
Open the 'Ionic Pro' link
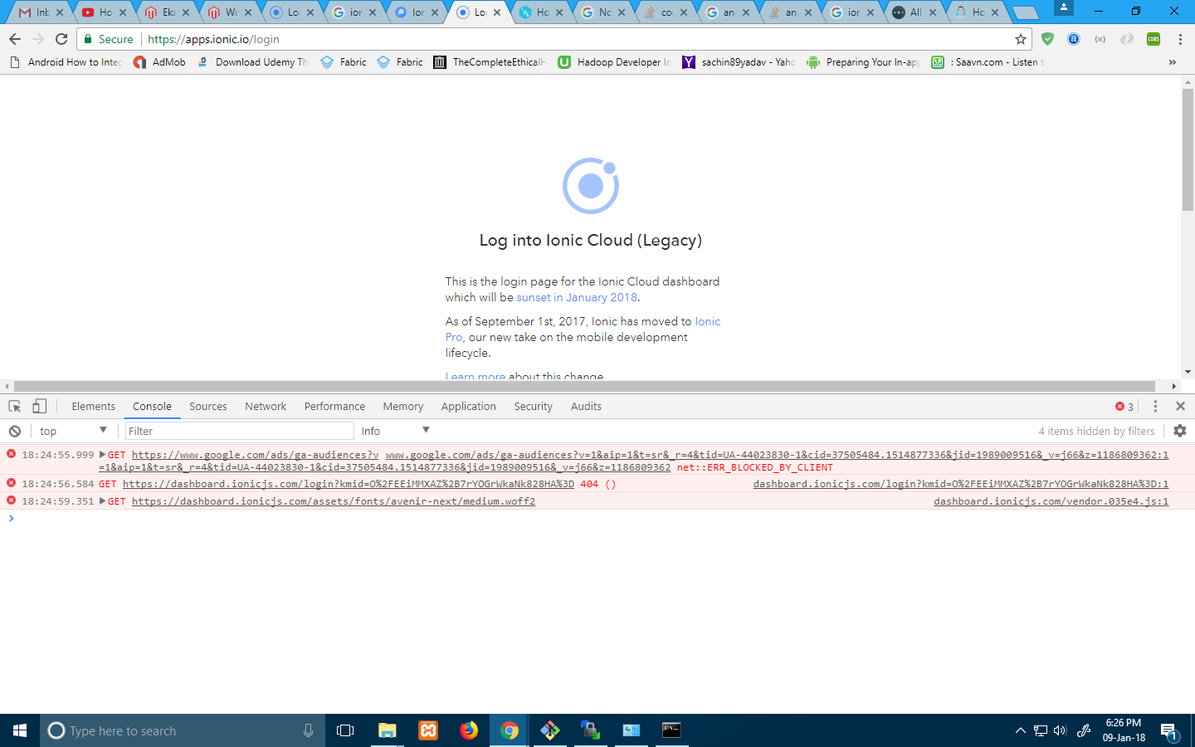tap(583, 329)
